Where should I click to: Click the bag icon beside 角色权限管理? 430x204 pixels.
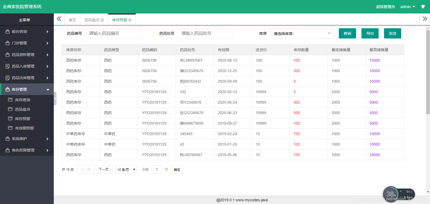coord(8,150)
